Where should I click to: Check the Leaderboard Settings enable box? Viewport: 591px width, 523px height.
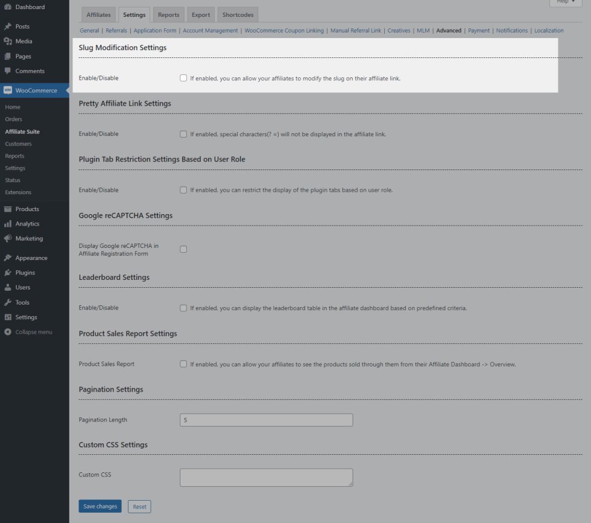pos(183,308)
